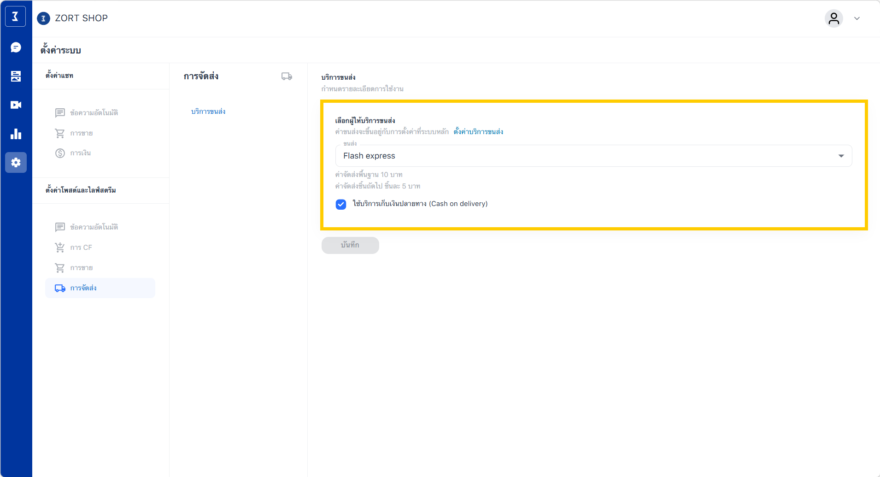Select the settings gear icon in sidebar

click(x=16, y=163)
